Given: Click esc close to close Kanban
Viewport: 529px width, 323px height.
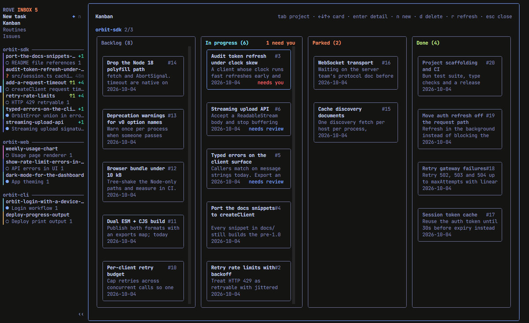Looking at the screenshot, I should click(499, 16).
